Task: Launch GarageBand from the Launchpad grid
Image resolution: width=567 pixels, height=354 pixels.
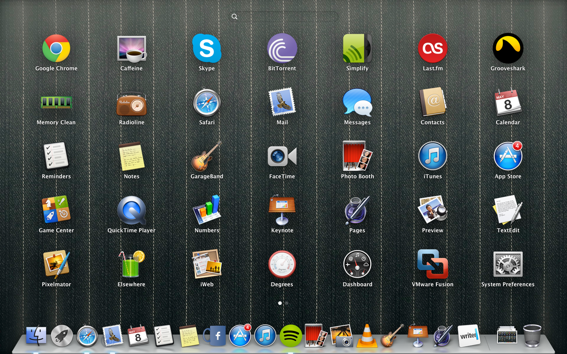Action: click(207, 156)
